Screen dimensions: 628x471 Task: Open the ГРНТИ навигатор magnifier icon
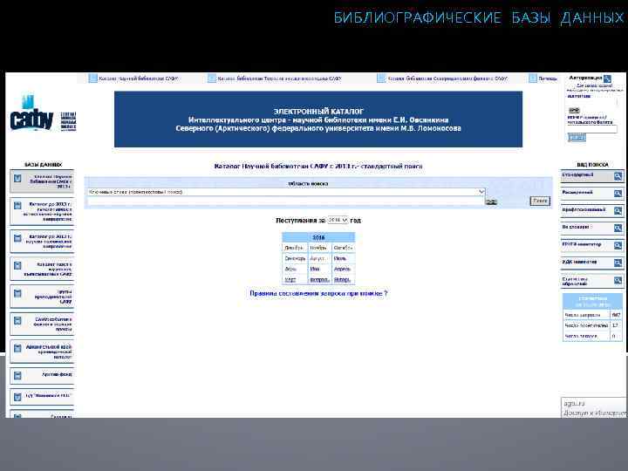coord(618,245)
